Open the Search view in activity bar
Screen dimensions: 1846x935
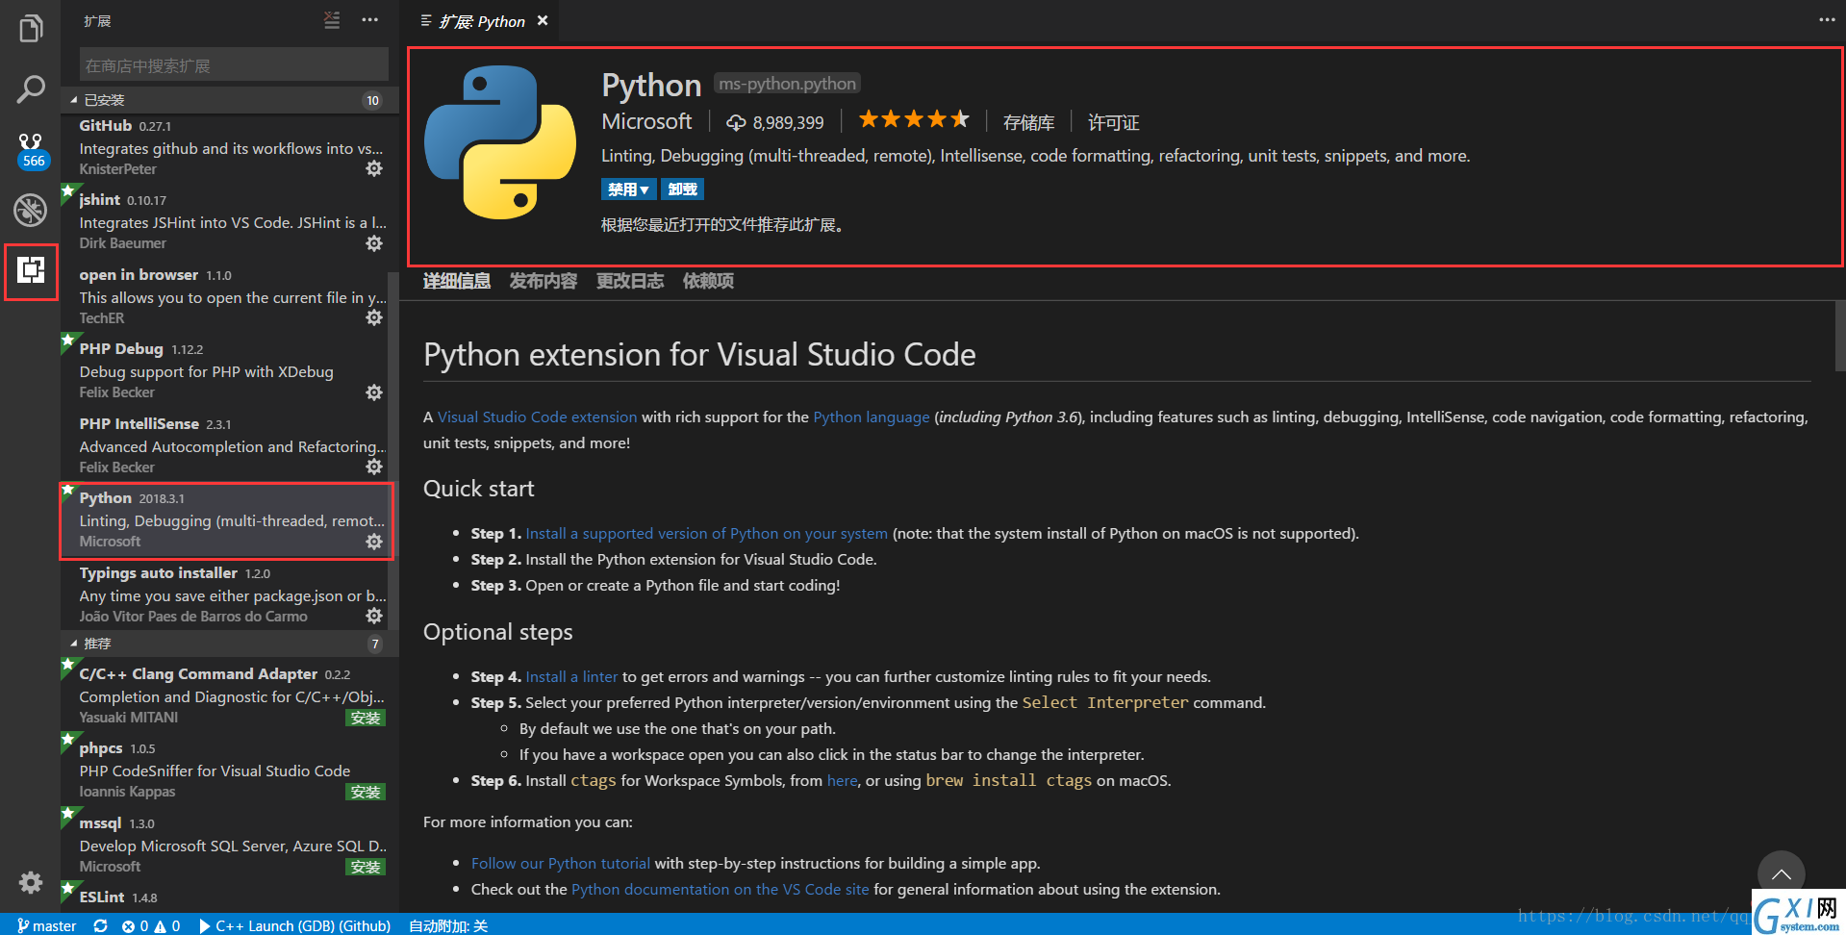31,89
